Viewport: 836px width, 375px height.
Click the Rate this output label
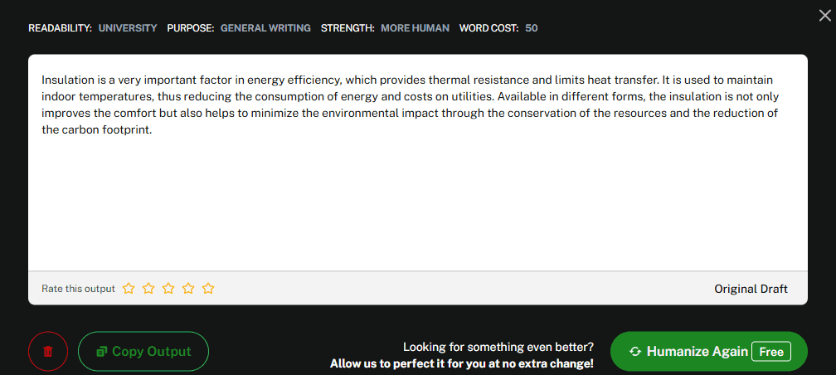pyautogui.click(x=78, y=289)
